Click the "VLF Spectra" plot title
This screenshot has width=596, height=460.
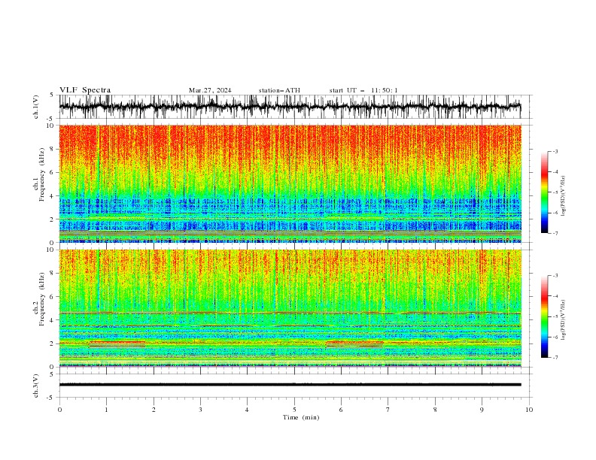[85, 90]
